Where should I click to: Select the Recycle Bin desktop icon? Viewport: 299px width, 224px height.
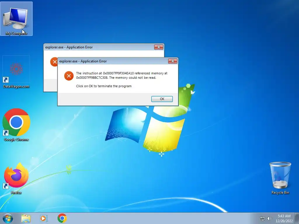[280, 178]
